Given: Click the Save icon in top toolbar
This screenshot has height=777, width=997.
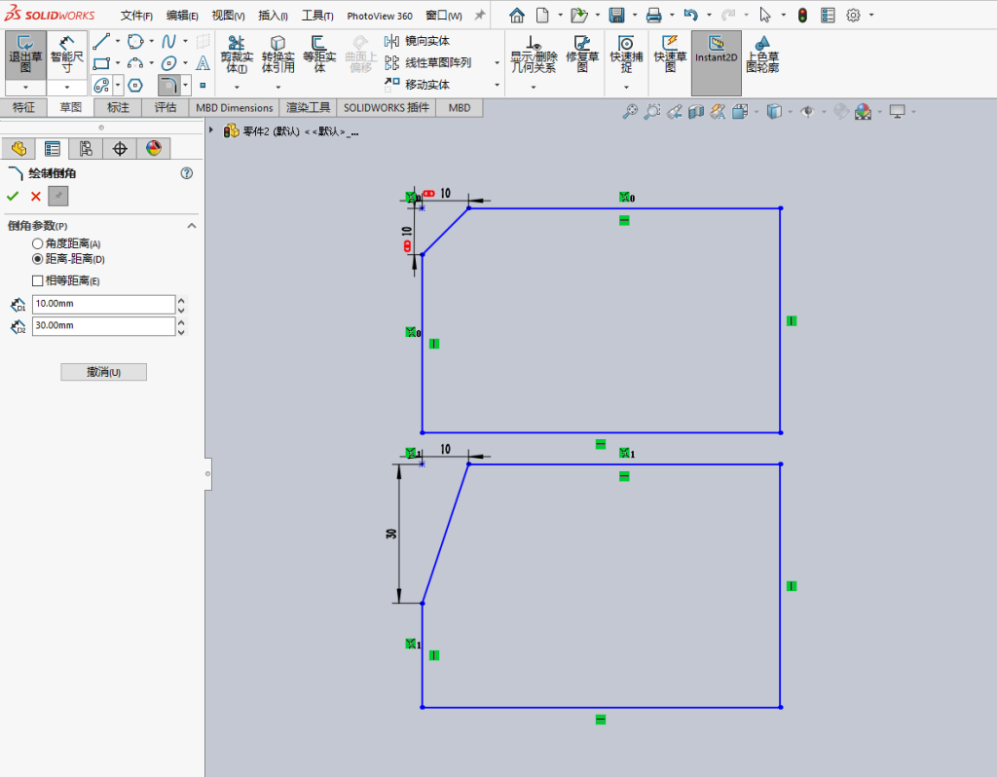Looking at the screenshot, I should pyautogui.click(x=616, y=16).
